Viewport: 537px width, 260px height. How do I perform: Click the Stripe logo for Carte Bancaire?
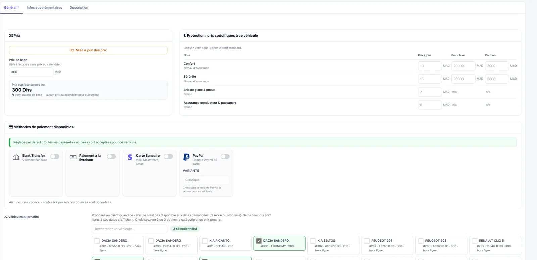pos(130,157)
